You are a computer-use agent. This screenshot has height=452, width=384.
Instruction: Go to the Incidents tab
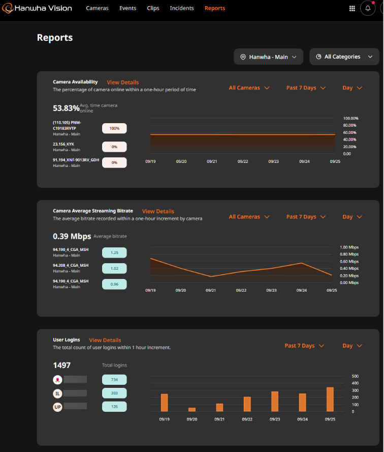point(181,9)
